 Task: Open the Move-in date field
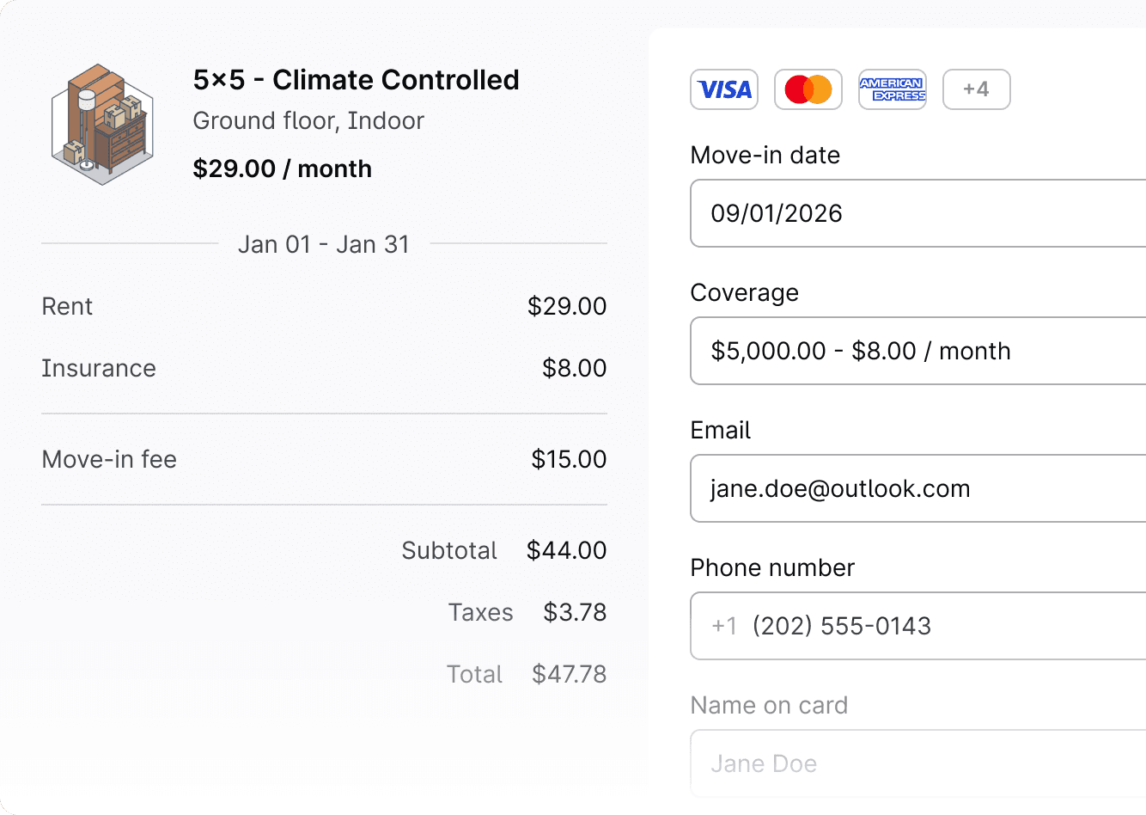(x=917, y=213)
